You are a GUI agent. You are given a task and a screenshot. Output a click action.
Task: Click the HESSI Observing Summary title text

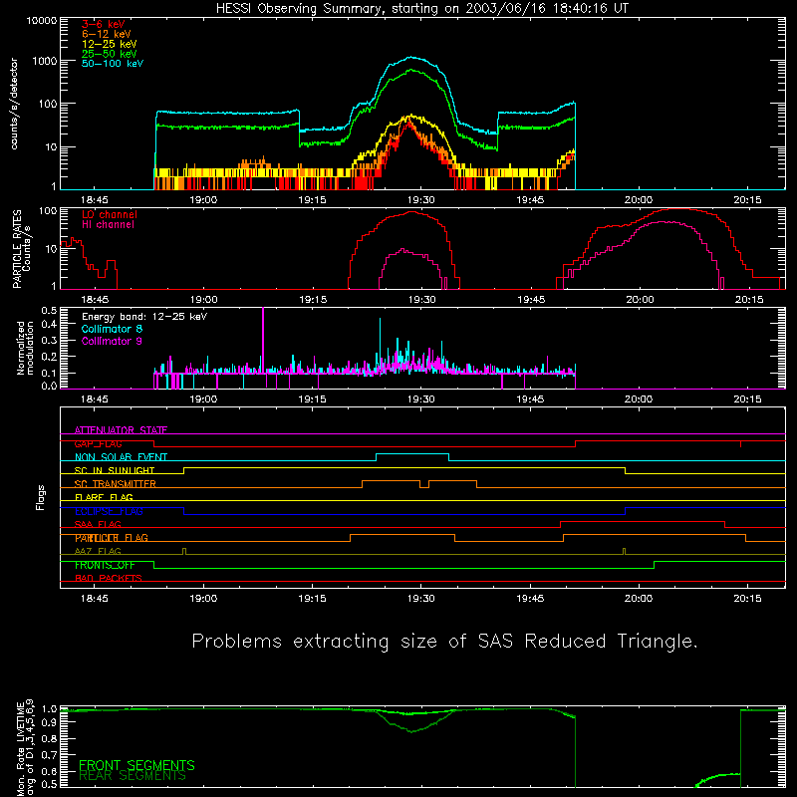pos(422,9)
